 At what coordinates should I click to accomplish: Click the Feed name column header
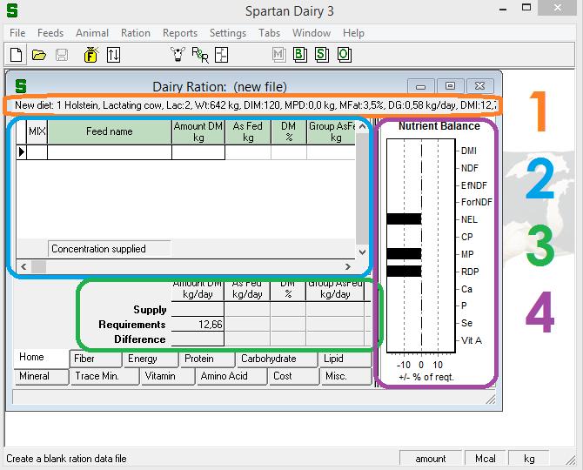[110, 131]
